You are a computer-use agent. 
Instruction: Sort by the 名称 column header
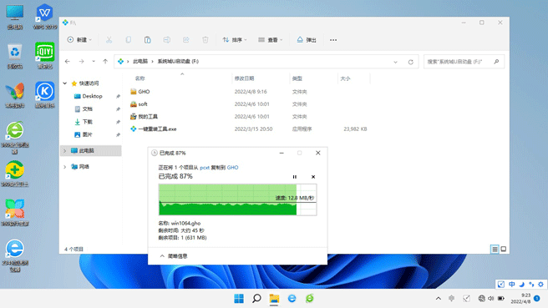coord(140,78)
